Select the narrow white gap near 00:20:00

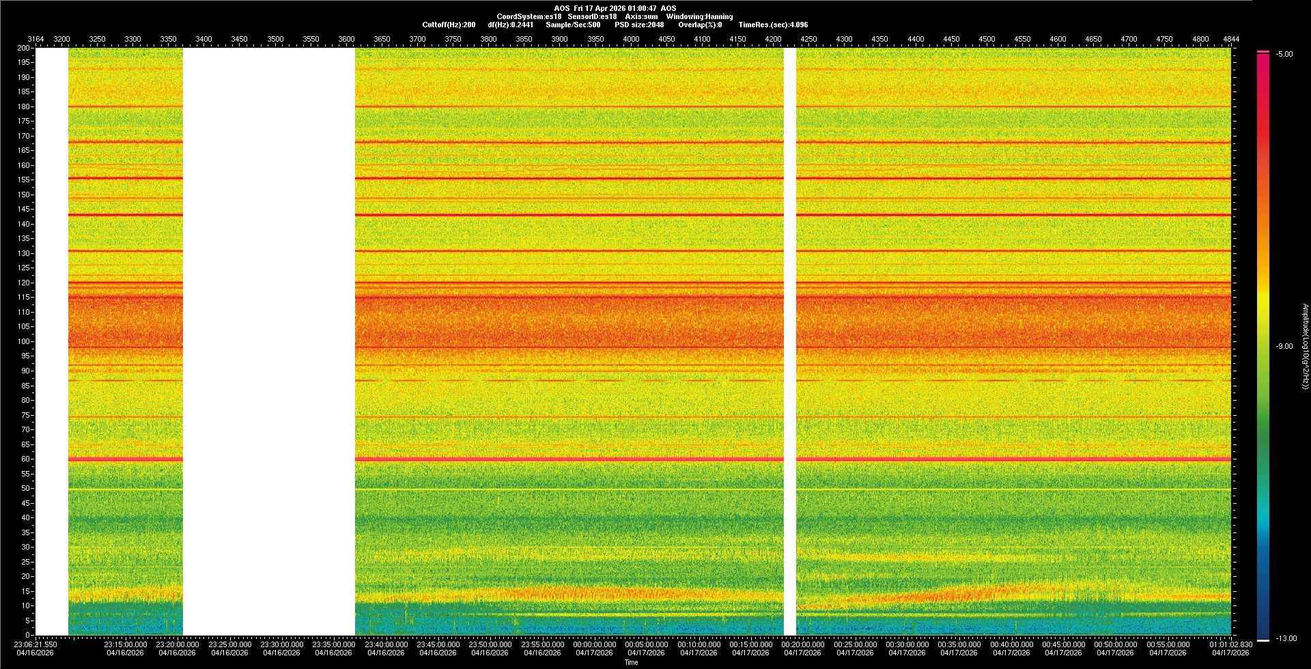click(x=790, y=341)
